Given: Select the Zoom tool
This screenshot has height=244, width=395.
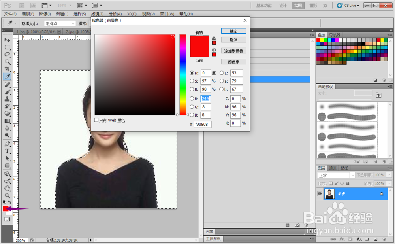Looking at the screenshot, I should 7,195.
